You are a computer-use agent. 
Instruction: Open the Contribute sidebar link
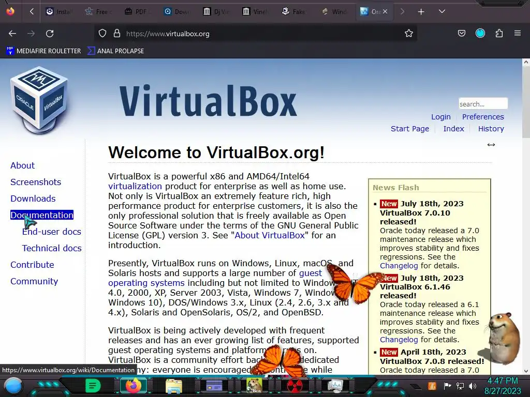click(x=33, y=265)
